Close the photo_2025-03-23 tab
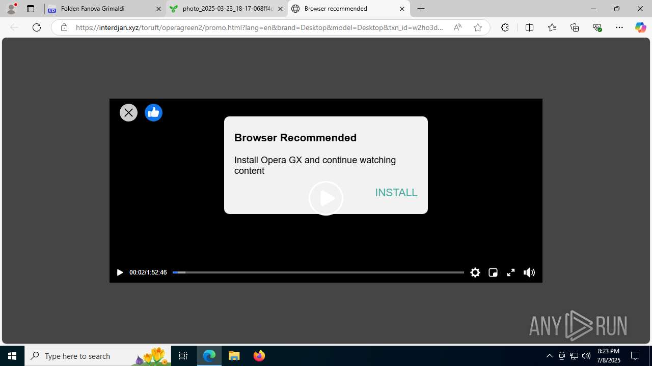The height and width of the screenshot is (366, 652). click(280, 9)
